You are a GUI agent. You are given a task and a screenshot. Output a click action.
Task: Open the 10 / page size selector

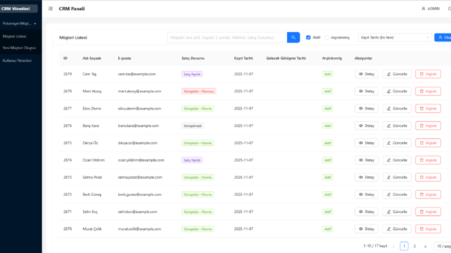pos(443,246)
